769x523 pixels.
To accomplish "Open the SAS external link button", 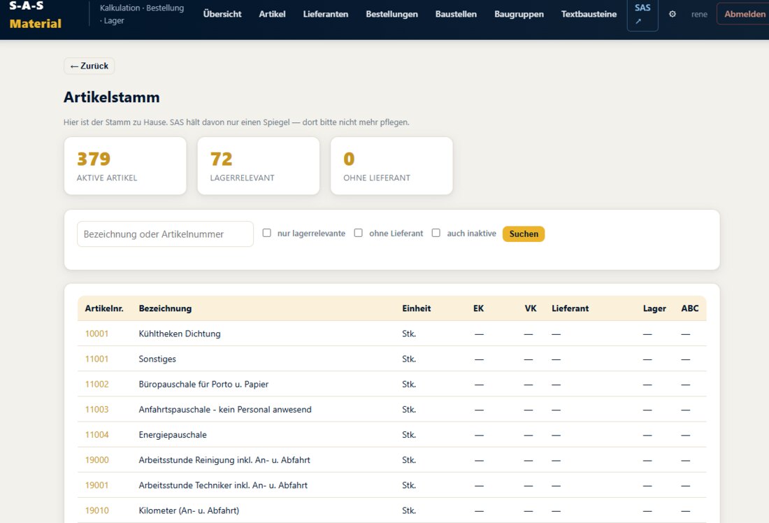I will 642,14.
